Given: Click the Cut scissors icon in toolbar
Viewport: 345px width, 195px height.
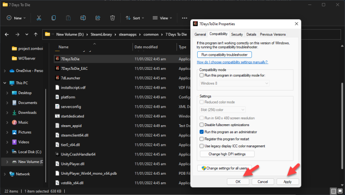Looking at the screenshot, I should [39, 18].
